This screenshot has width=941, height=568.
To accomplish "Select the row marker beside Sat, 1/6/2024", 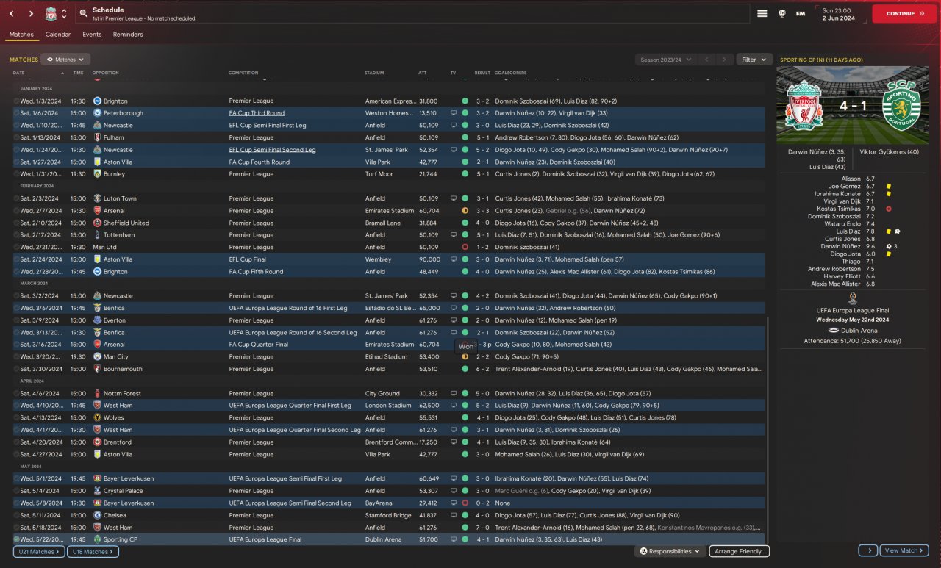I will click(x=16, y=113).
